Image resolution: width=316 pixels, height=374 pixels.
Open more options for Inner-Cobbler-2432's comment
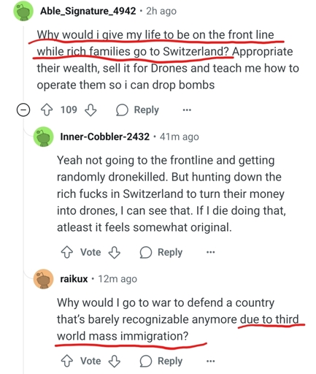pyautogui.click(x=210, y=252)
